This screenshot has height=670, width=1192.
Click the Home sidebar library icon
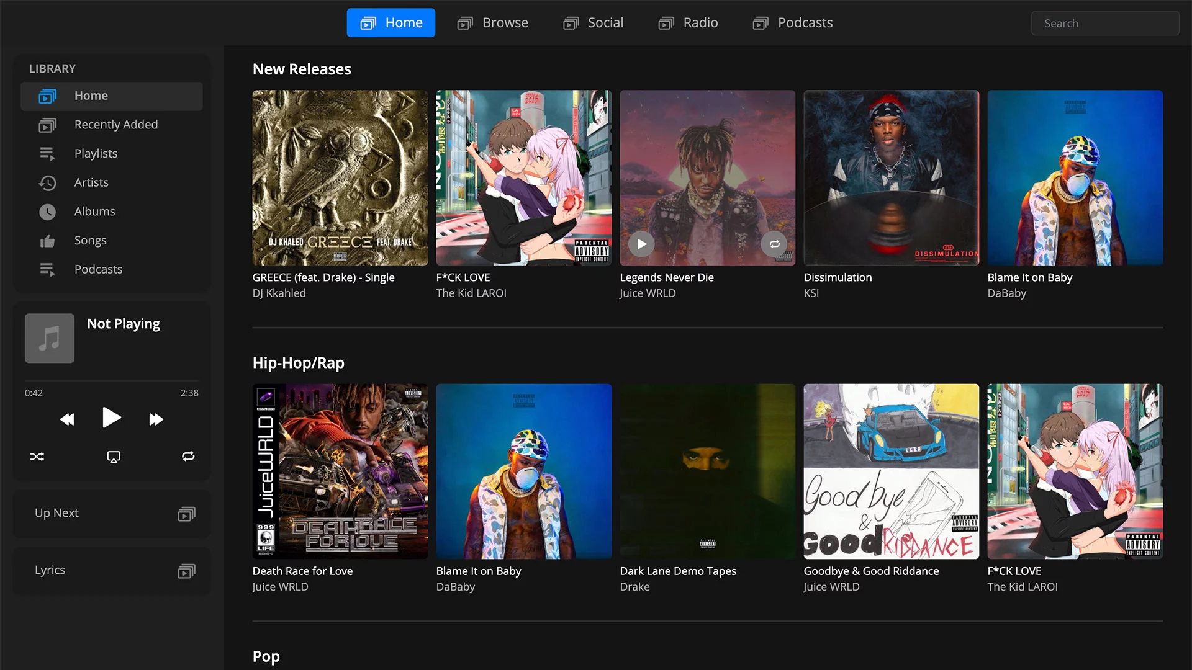pyautogui.click(x=48, y=96)
